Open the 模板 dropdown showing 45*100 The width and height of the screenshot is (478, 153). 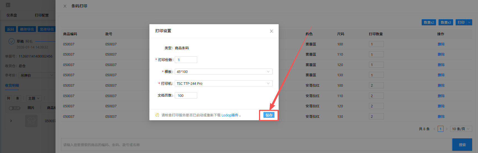223,72
